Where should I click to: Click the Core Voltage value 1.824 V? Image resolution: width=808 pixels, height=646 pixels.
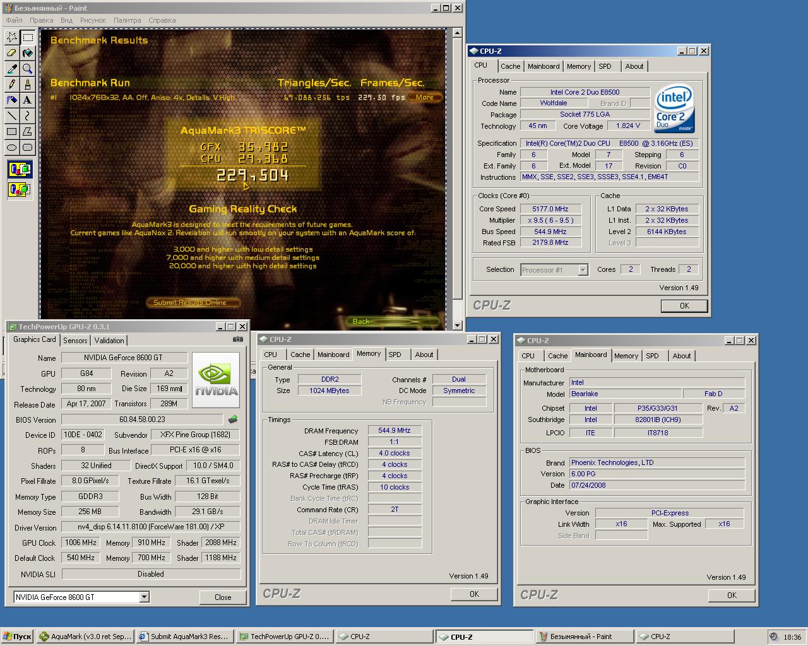coord(628,126)
